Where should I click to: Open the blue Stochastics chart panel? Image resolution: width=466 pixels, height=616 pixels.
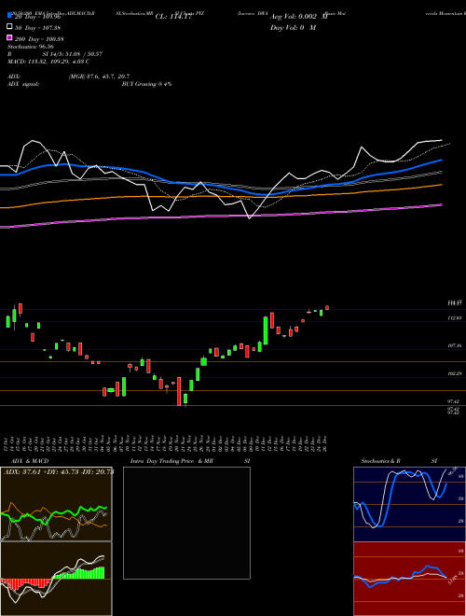(x=409, y=504)
